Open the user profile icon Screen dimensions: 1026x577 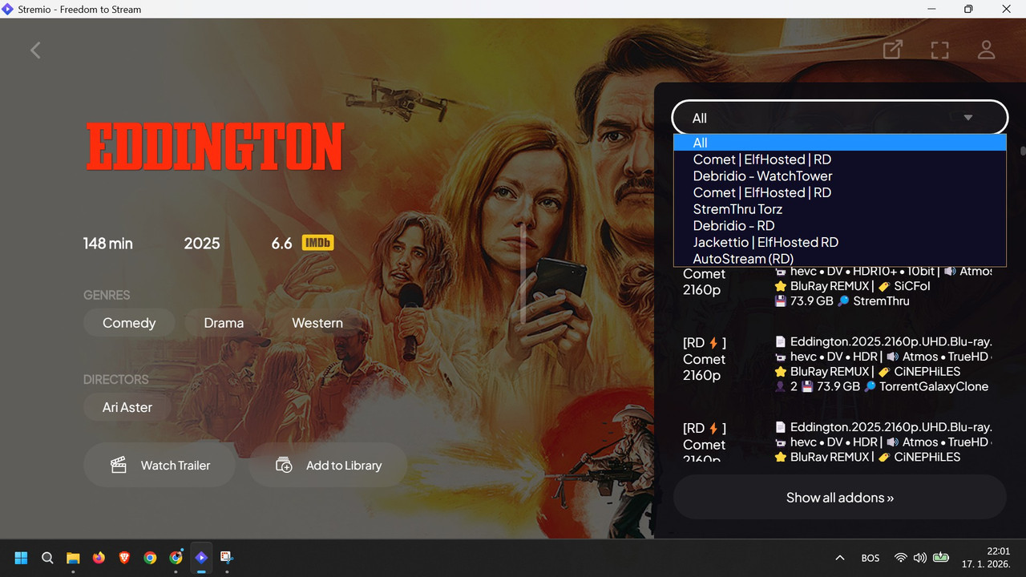click(987, 50)
